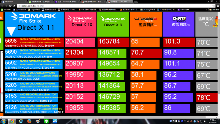Select the ASUS R9-270-DC2OC-2GD5 row
This screenshot has height=124, width=220.
coord(32,76)
